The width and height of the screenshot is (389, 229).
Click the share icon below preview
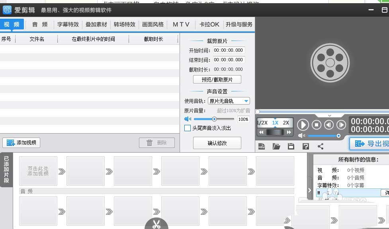[321, 146]
